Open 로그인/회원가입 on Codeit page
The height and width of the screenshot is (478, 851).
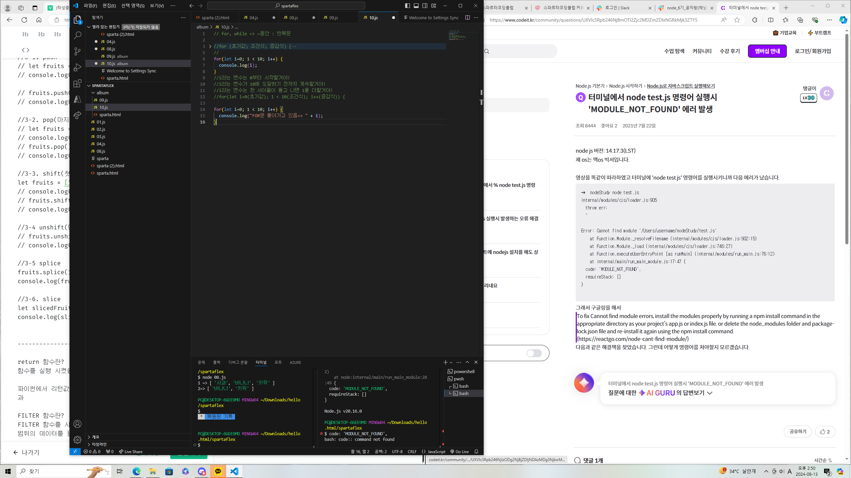[x=813, y=51]
